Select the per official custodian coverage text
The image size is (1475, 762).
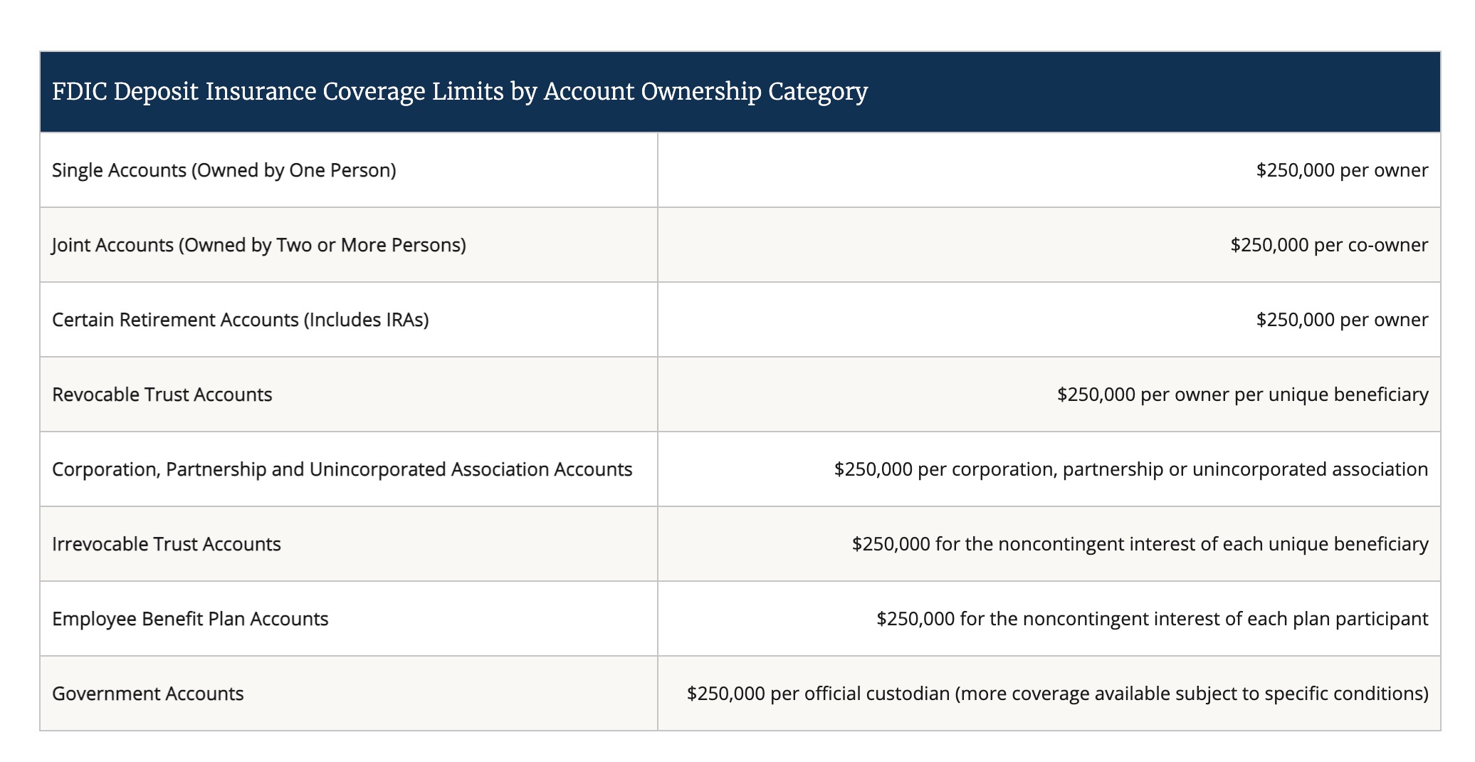click(x=1058, y=694)
